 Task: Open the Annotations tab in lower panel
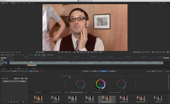(x=34, y=68)
